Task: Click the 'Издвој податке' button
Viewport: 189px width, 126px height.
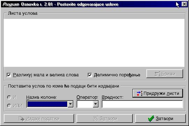Action: pos(39,119)
